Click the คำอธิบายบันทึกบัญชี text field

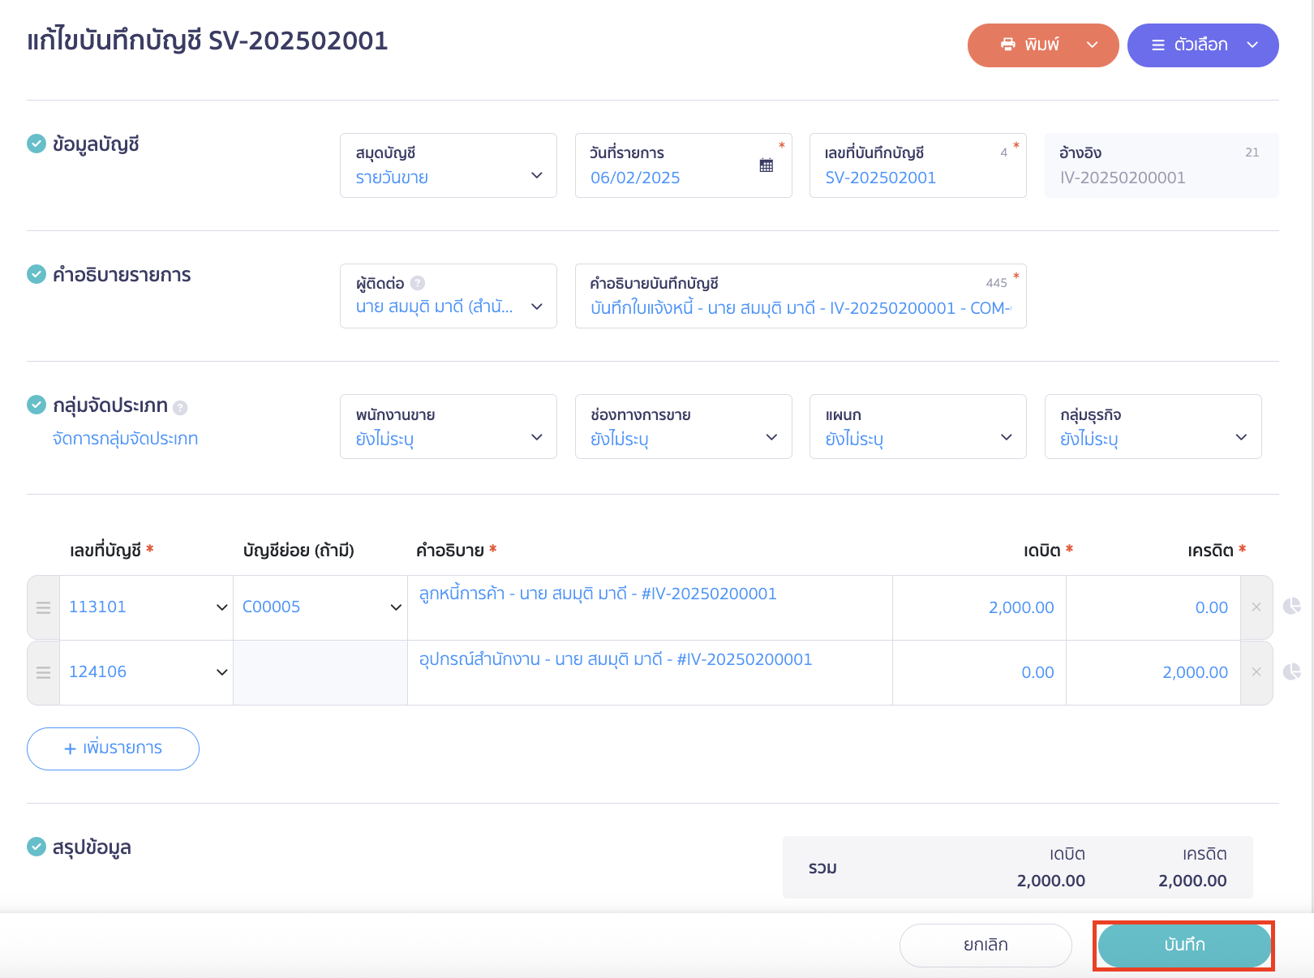click(800, 308)
